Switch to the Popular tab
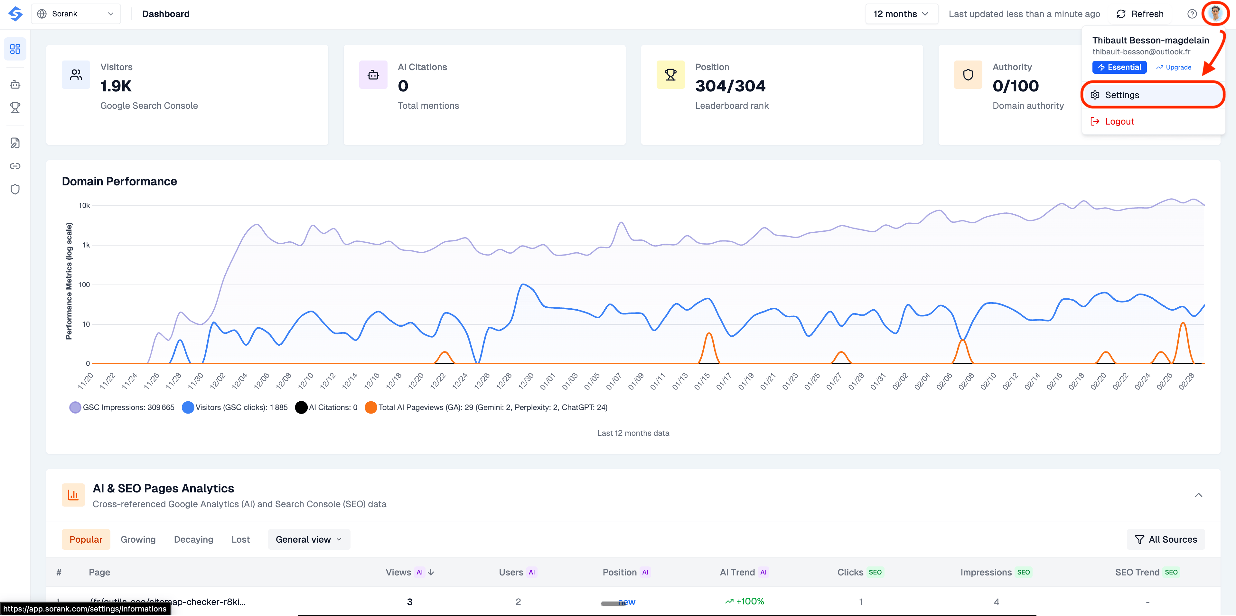 pyautogui.click(x=86, y=540)
